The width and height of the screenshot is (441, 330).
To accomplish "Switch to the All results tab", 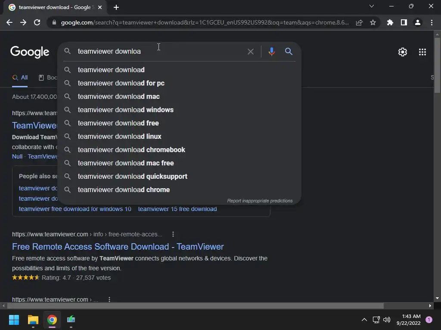I will coord(20,78).
